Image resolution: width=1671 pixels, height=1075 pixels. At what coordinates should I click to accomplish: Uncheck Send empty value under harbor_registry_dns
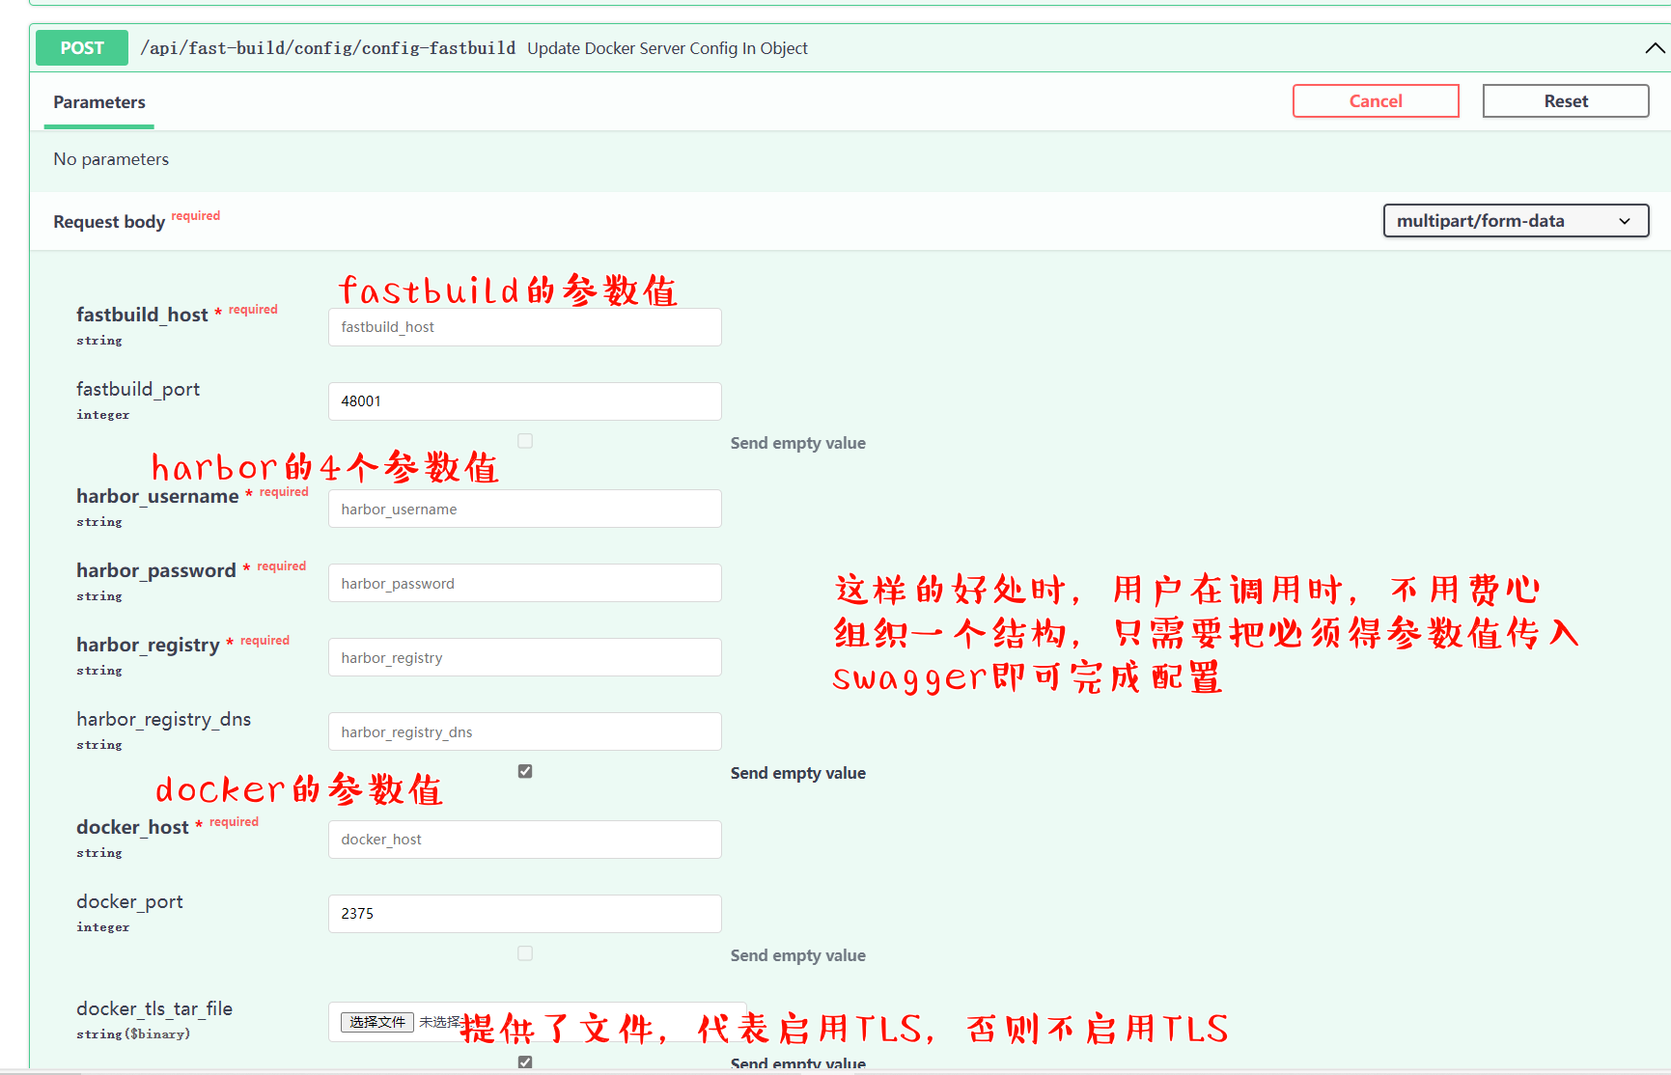pos(525,771)
